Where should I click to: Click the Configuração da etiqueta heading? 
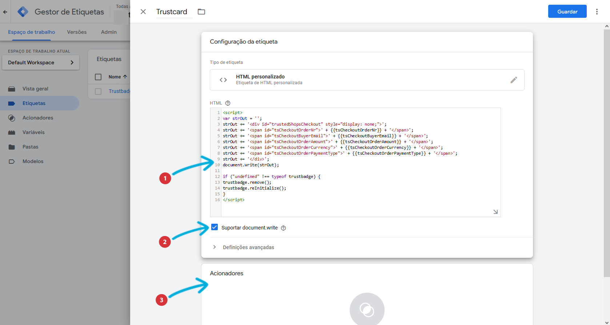pyautogui.click(x=244, y=42)
